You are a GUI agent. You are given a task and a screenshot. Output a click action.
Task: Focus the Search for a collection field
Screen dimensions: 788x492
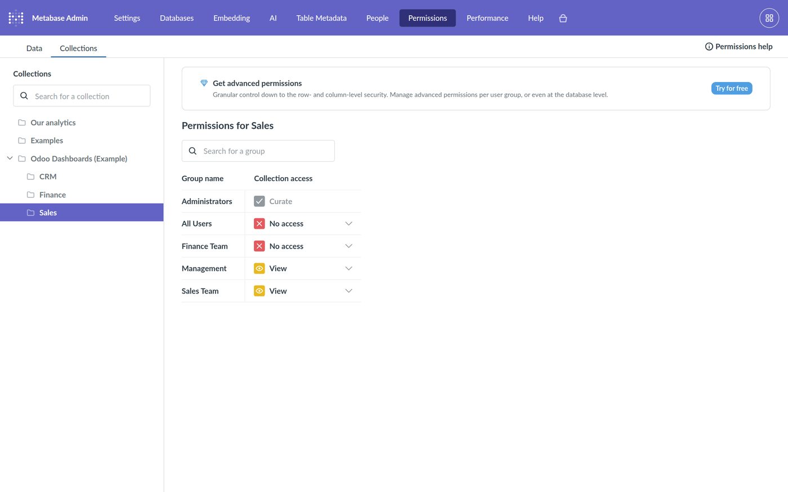(x=82, y=96)
